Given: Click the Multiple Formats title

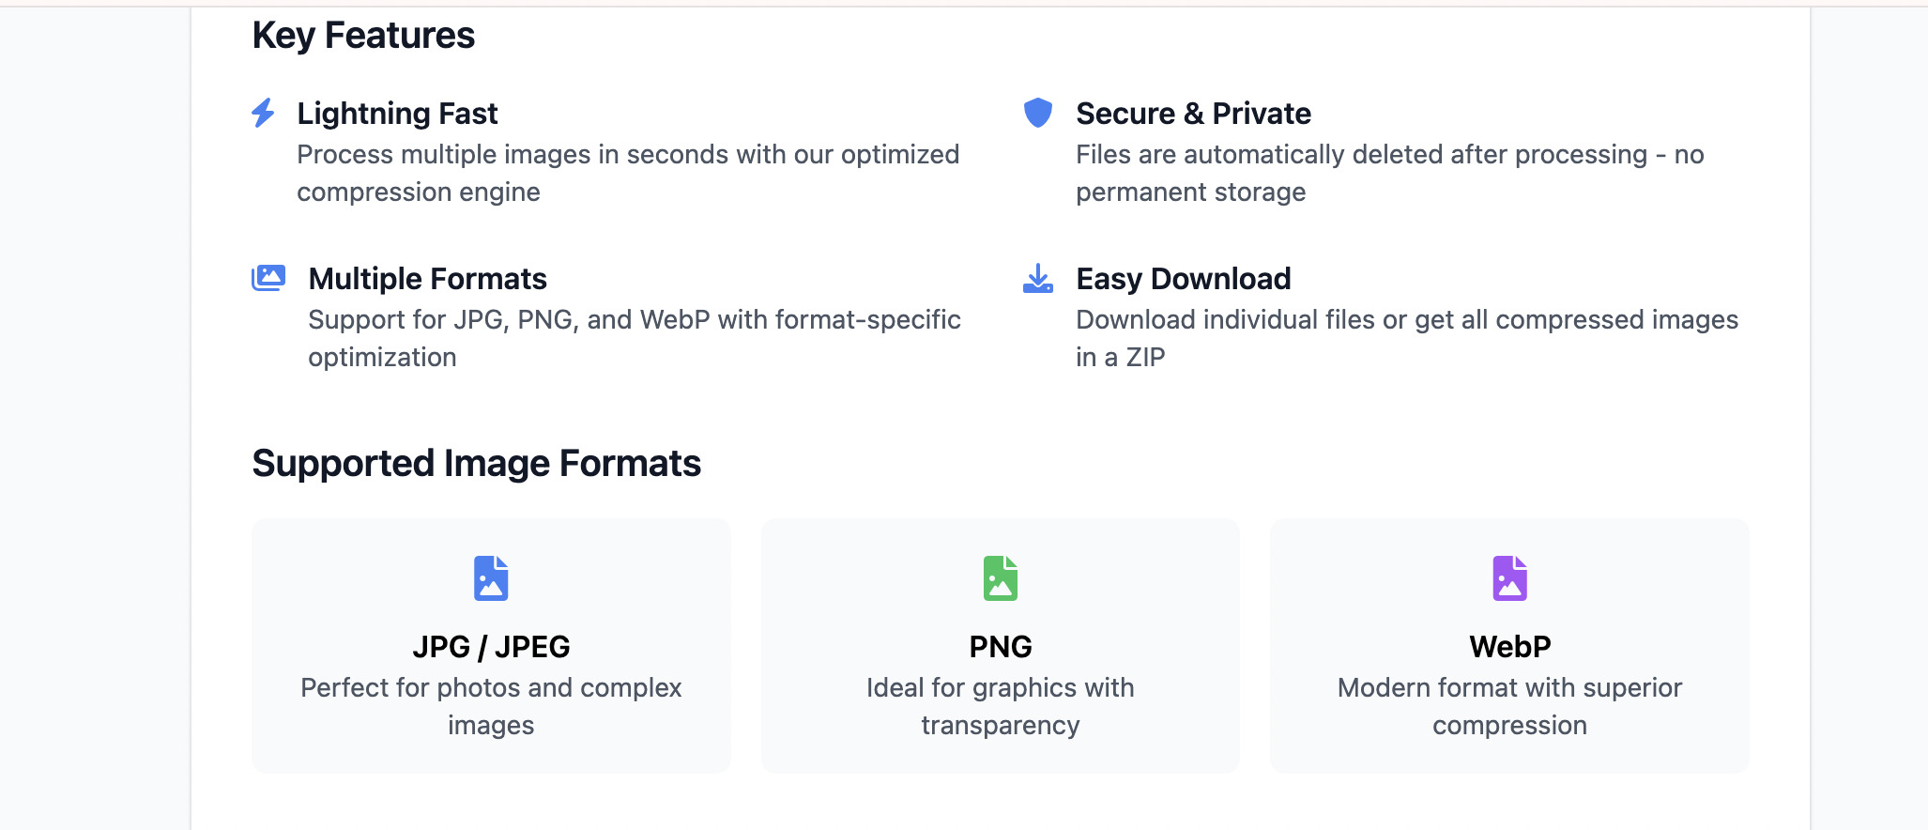Looking at the screenshot, I should click(x=427, y=279).
